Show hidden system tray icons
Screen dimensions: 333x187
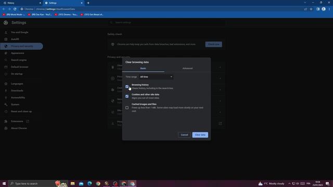(289, 183)
